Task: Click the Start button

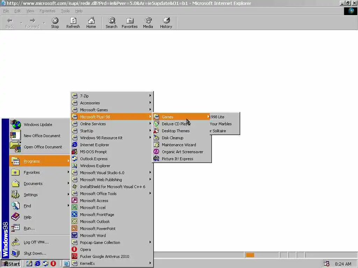Action: (x=11, y=264)
